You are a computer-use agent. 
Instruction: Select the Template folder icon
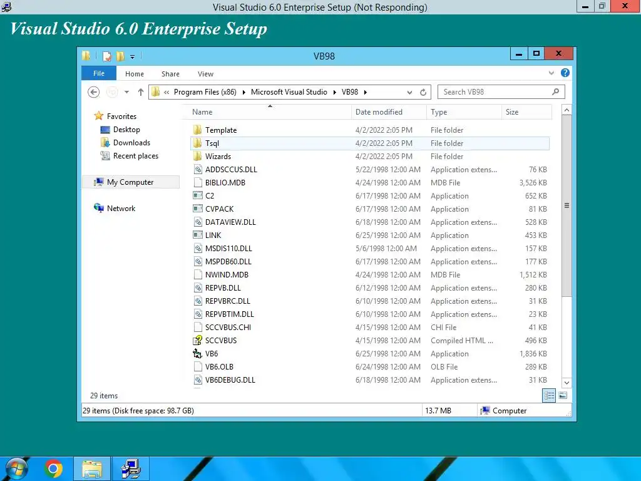(197, 130)
